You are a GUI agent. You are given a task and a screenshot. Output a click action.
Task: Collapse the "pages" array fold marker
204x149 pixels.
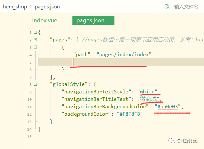click(35, 40)
